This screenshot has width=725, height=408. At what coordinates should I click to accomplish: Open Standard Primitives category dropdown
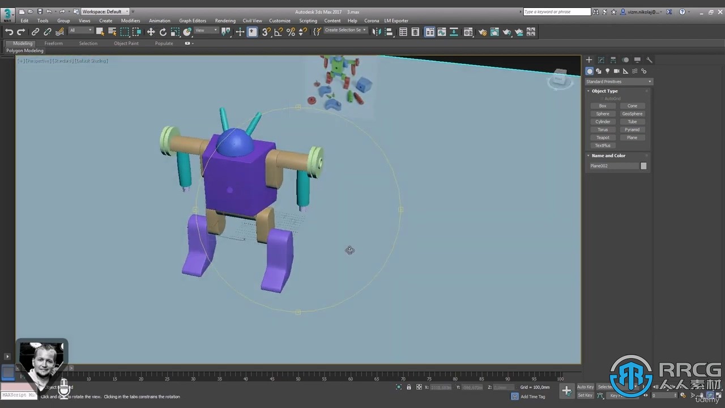[619, 82]
